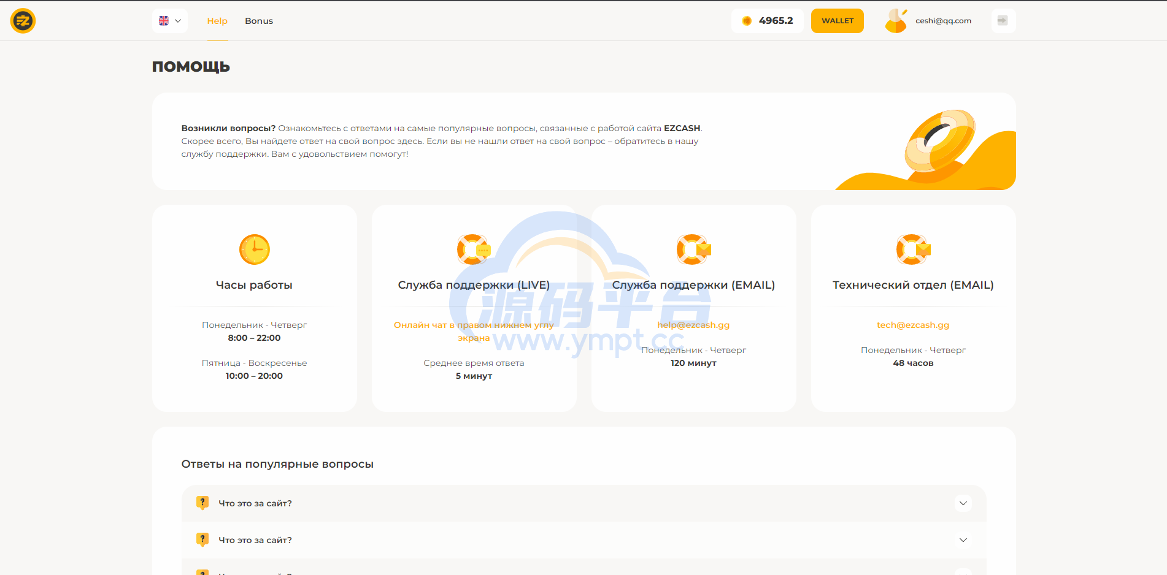Click the ПОМОЩЬ page heading

tap(191, 67)
